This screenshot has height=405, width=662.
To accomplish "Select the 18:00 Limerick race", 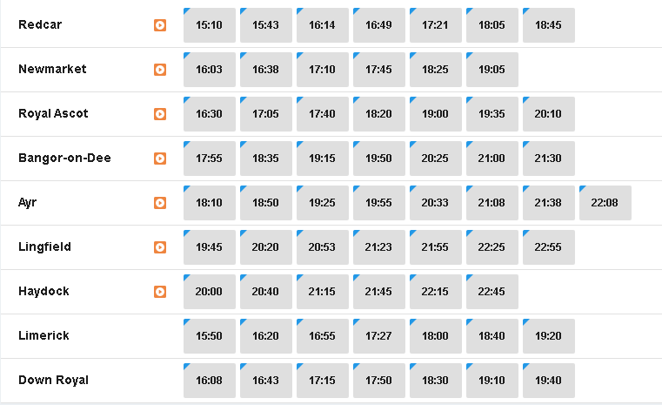I will [436, 336].
